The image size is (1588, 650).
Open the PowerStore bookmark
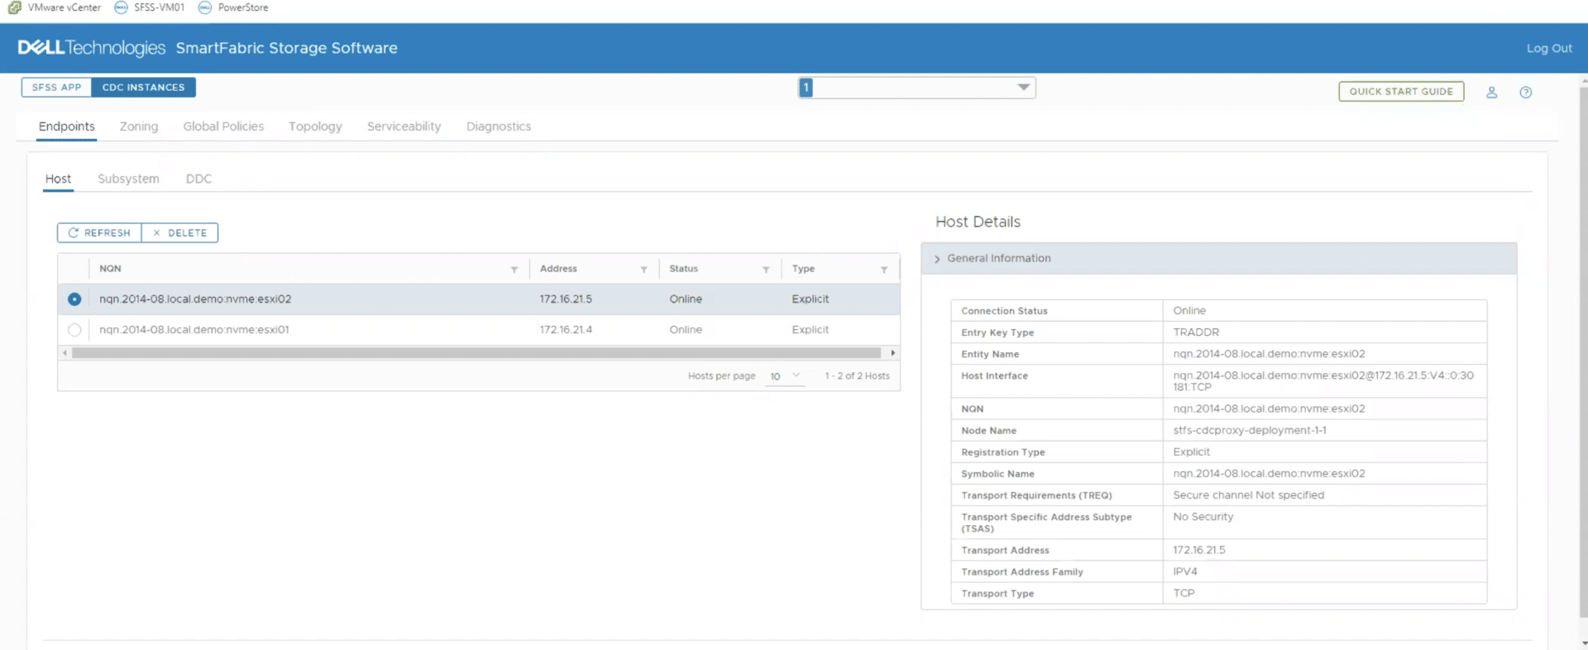coord(233,7)
